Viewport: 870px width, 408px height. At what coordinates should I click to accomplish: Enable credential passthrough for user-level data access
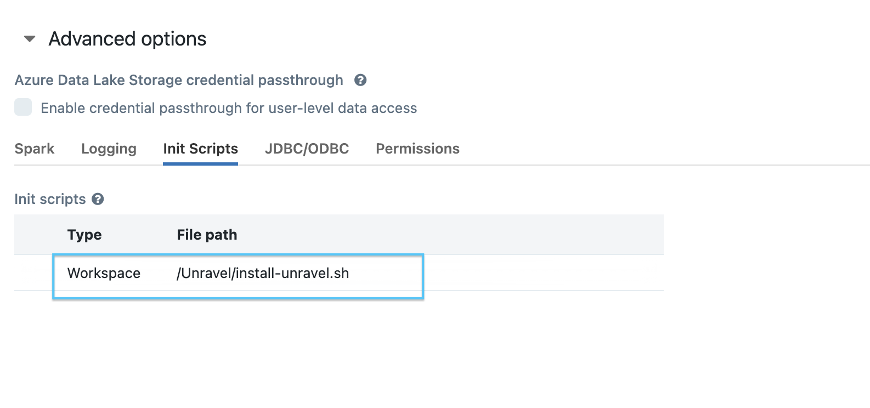tap(23, 107)
